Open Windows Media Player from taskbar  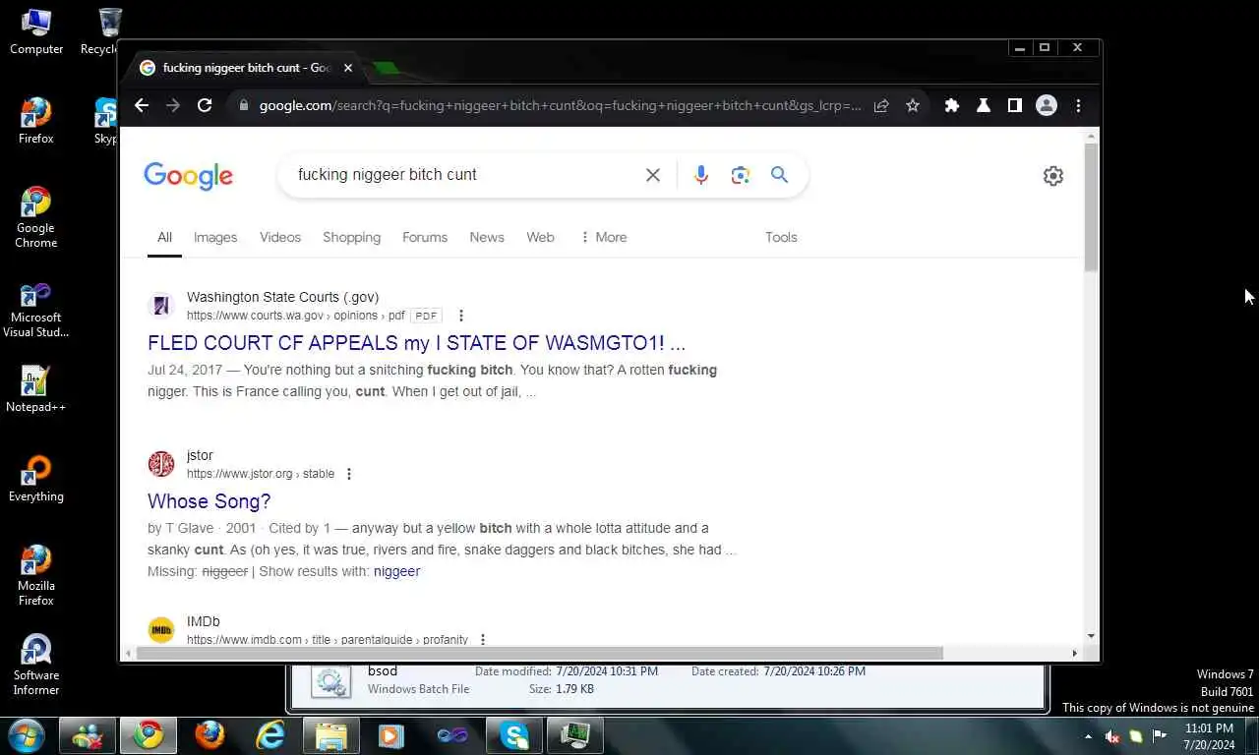coord(391,735)
